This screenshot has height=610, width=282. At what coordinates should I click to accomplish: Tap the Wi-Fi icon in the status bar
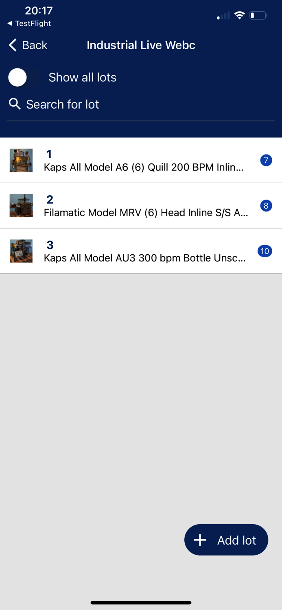pos(239,15)
